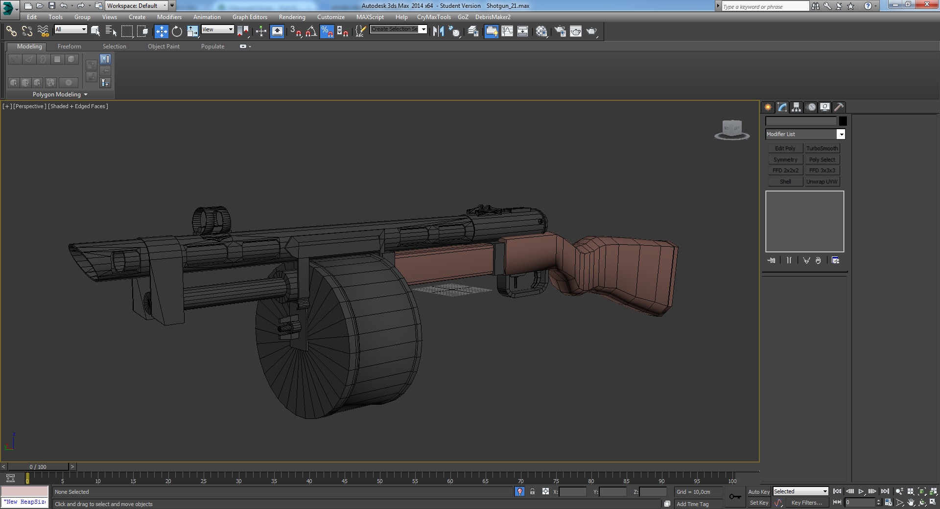Toggle the 3D Snaps button

tap(295, 31)
